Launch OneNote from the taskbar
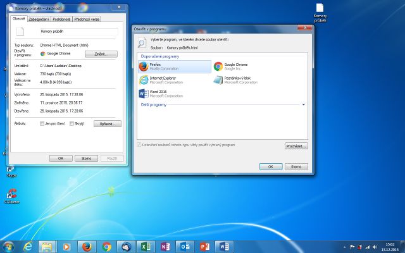Image resolution: width=405 pixels, height=253 pixels. [x=165, y=246]
